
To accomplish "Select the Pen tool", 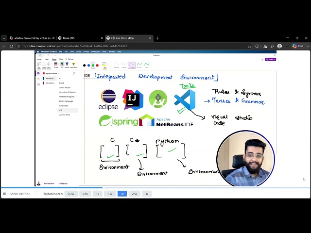I will click(62, 65).
